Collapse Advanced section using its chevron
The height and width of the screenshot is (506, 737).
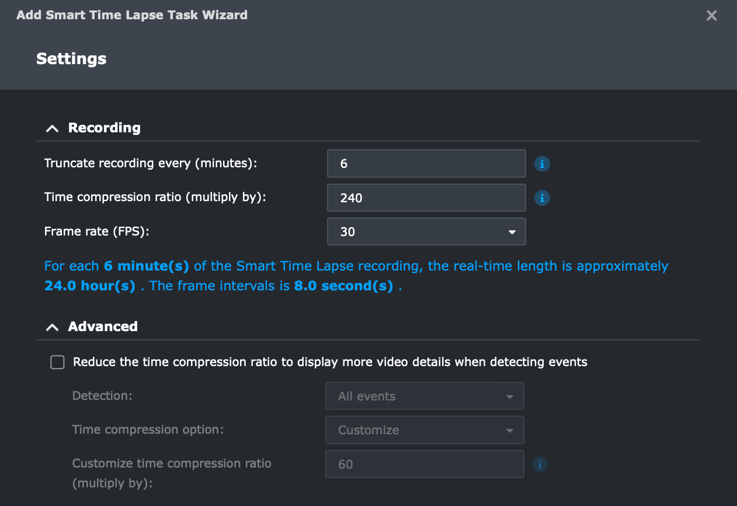pyautogui.click(x=52, y=327)
